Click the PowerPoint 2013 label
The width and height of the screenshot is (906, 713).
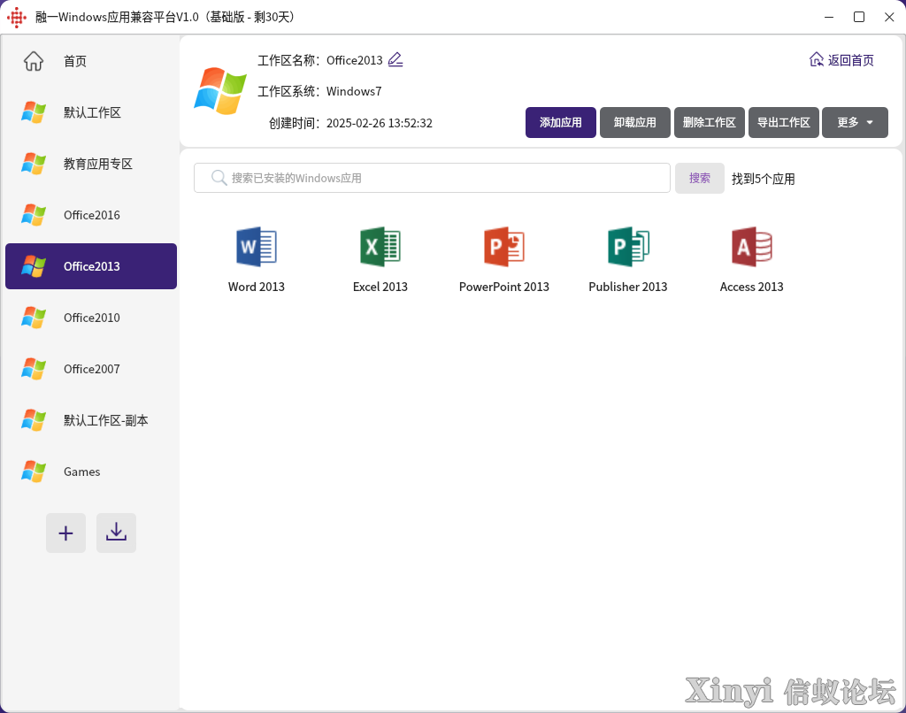503,287
